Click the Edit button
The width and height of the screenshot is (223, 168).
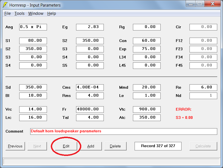(66, 146)
